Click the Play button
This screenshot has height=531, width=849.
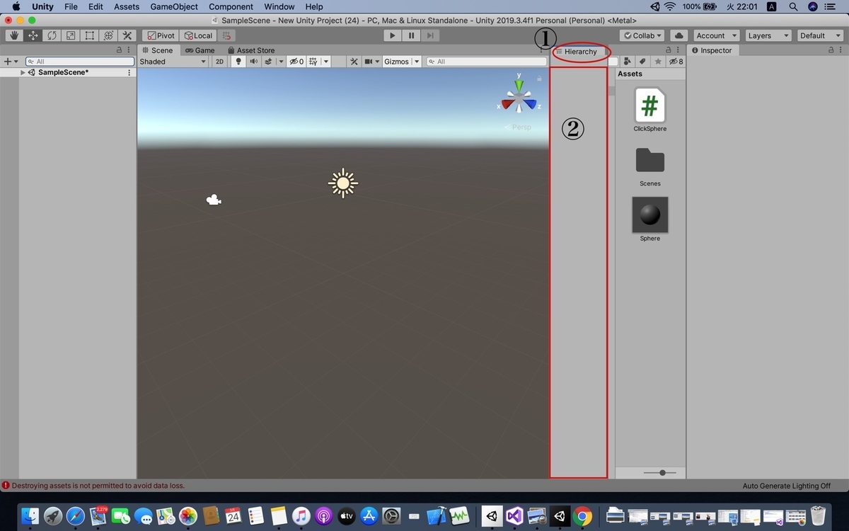point(393,35)
